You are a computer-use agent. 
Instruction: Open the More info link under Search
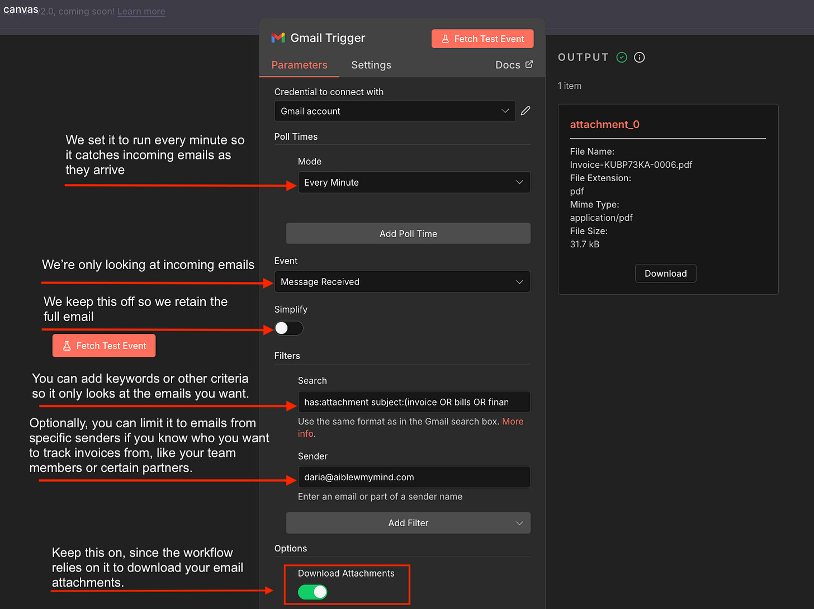click(x=513, y=421)
